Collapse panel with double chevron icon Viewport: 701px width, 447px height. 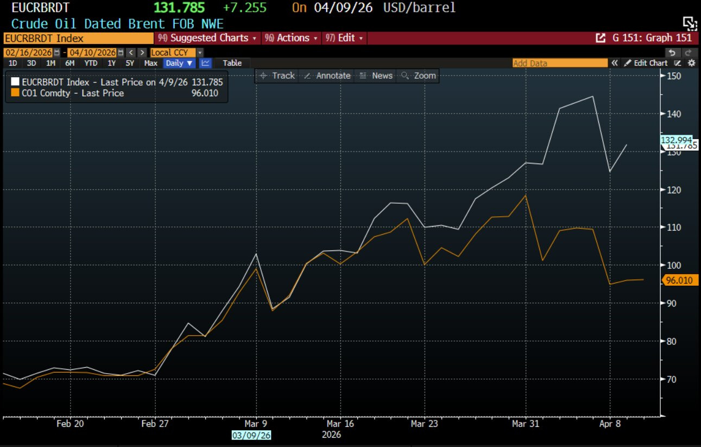[615, 63]
